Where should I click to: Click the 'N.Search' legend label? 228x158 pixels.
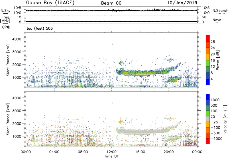(220, 11)
